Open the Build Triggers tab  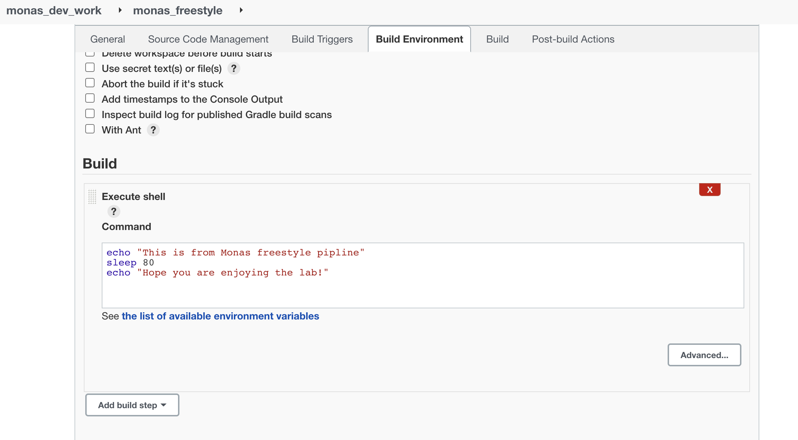point(322,39)
